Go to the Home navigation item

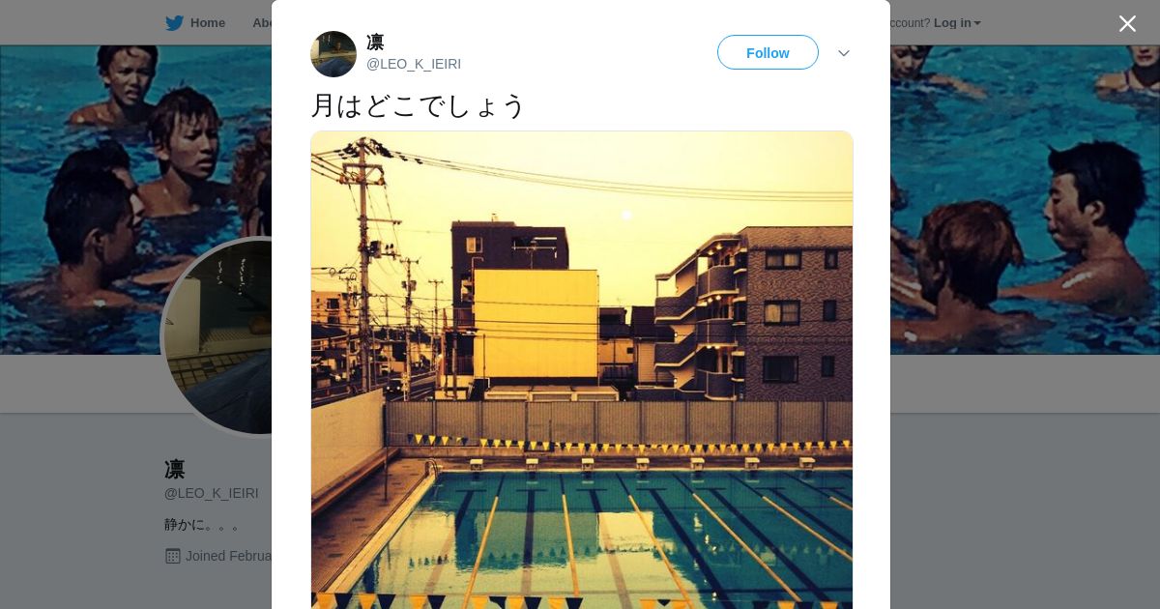click(195, 23)
